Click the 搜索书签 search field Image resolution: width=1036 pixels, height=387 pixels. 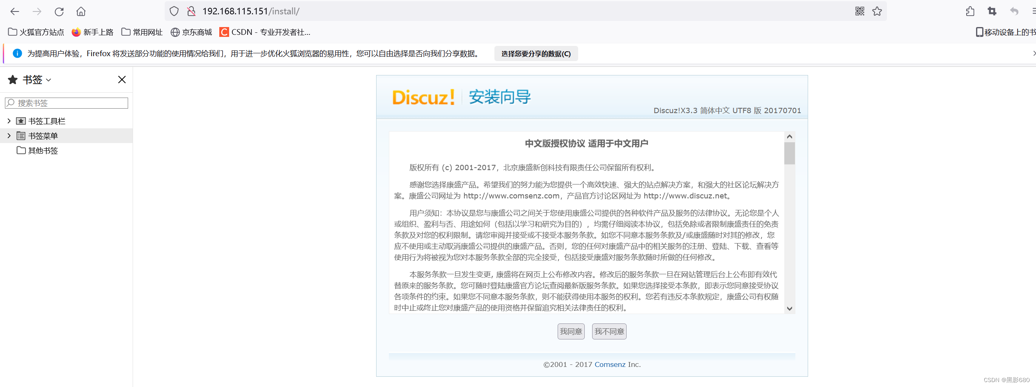coord(67,103)
